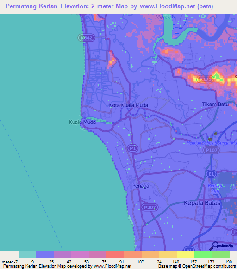Screen dimensions: 237x269
Task: Click the teal legend swatch at -7 meters
Action: (x=27, y=255)
